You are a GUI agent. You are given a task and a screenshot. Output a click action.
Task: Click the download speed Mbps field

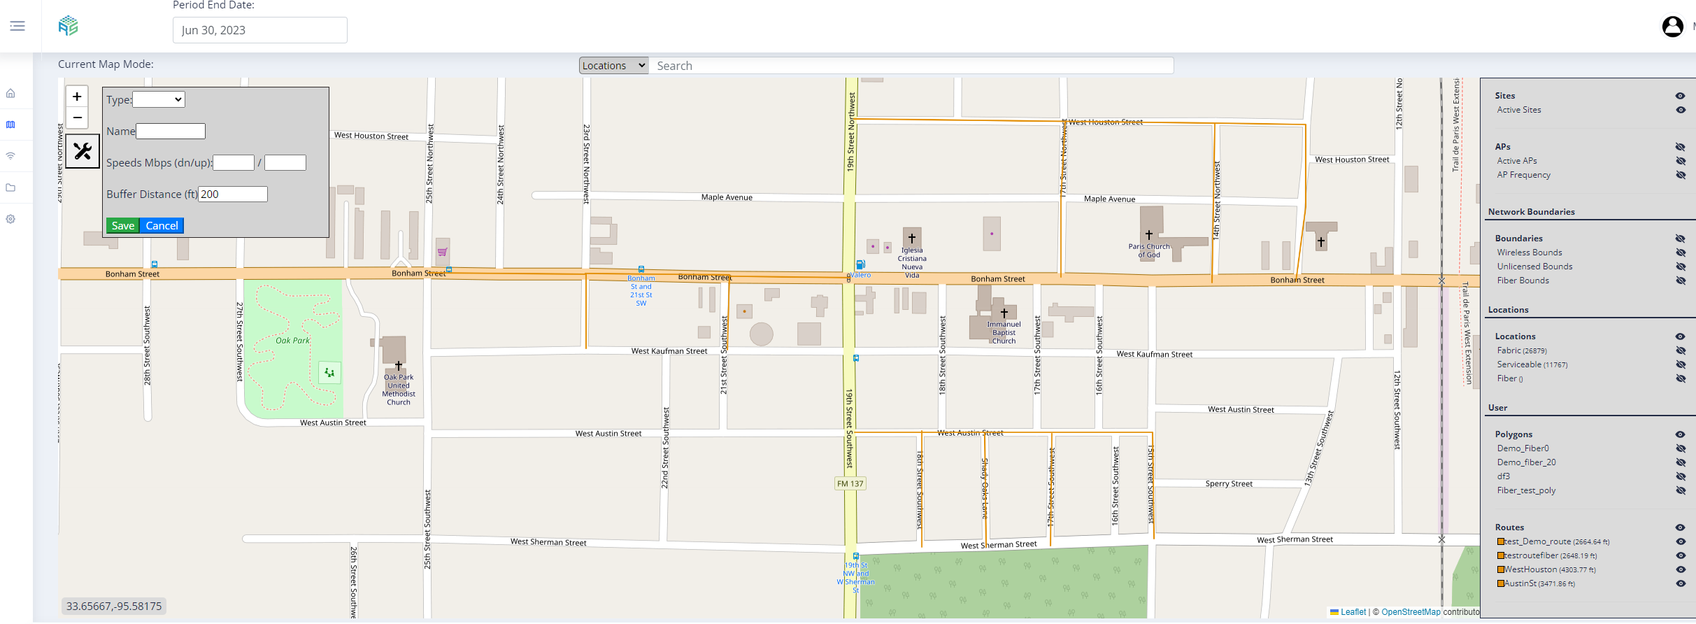click(x=234, y=162)
